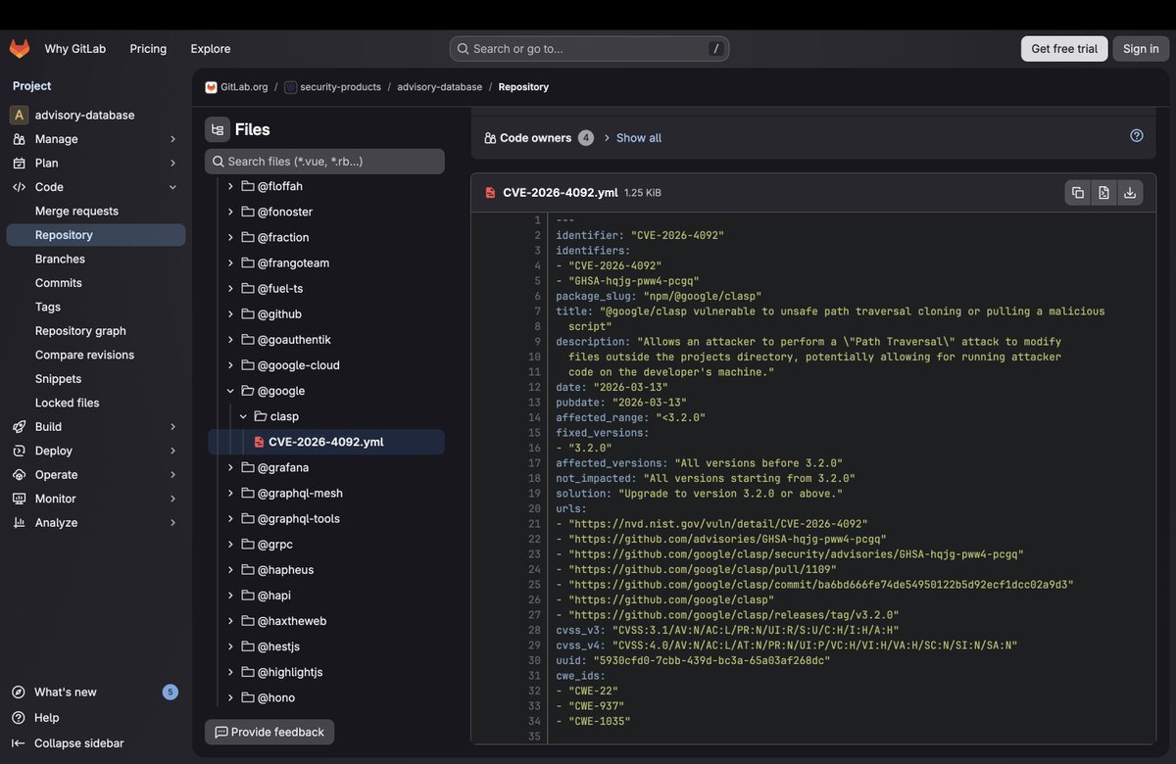Select the @hapi folder row
Image resolution: width=1176 pixels, height=764 pixels.
(x=326, y=596)
